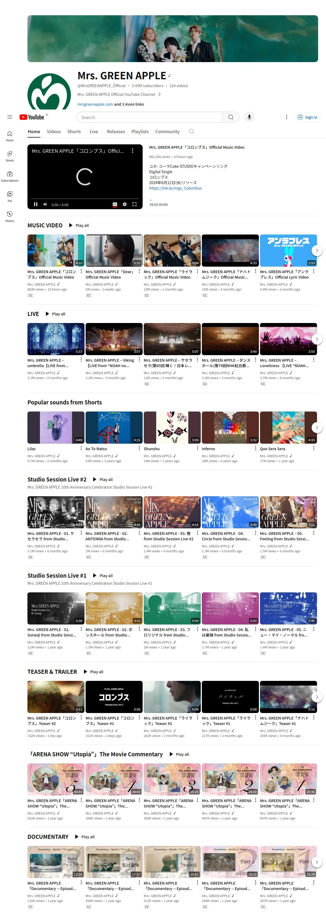This screenshot has width=326, height=920.
Task: Play all TEASER & TRAILER playlist
Action: point(93,672)
